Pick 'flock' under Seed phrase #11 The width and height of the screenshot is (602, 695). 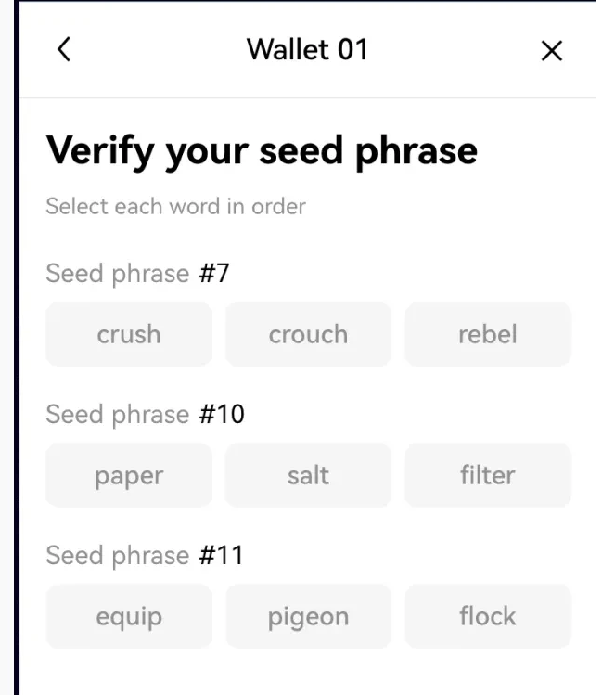[488, 616]
